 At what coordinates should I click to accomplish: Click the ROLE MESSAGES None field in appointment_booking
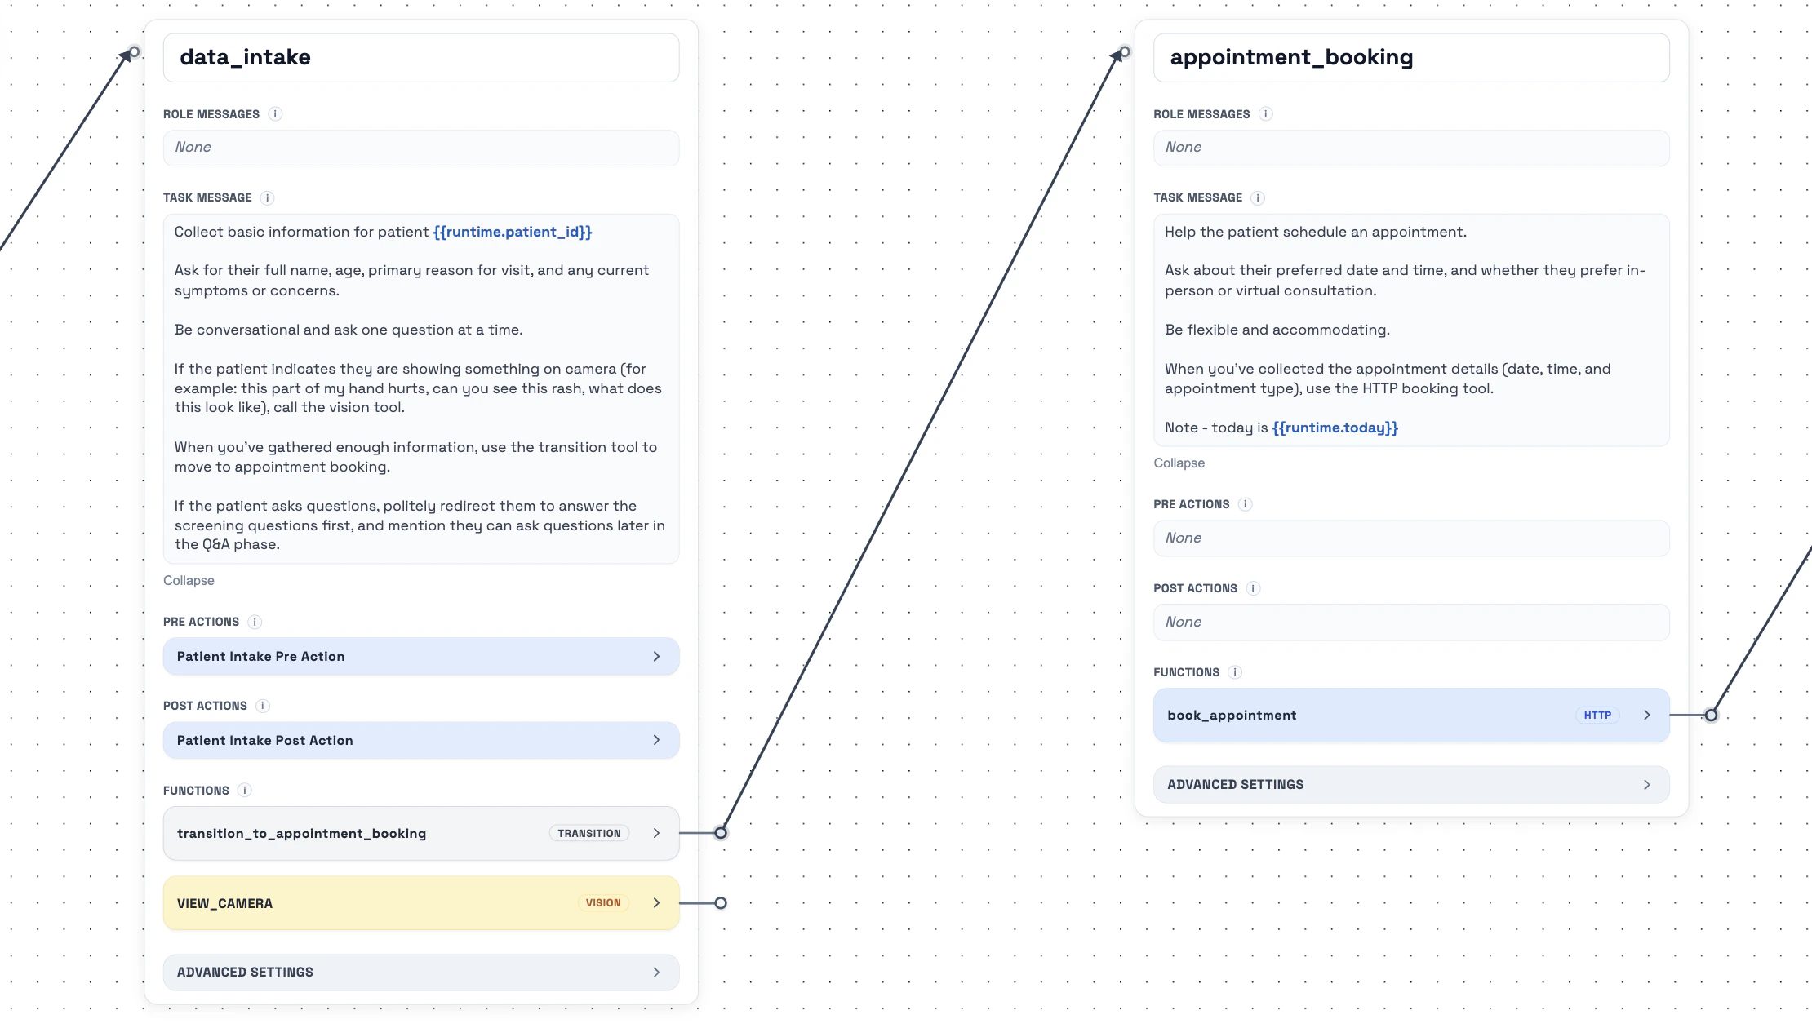pos(1411,148)
